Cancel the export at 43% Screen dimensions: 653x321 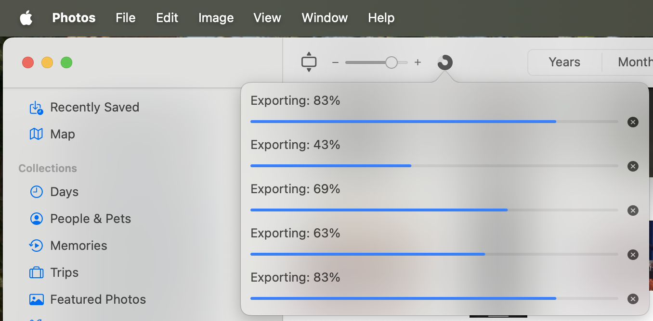pyautogui.click(x=633, y=166)
